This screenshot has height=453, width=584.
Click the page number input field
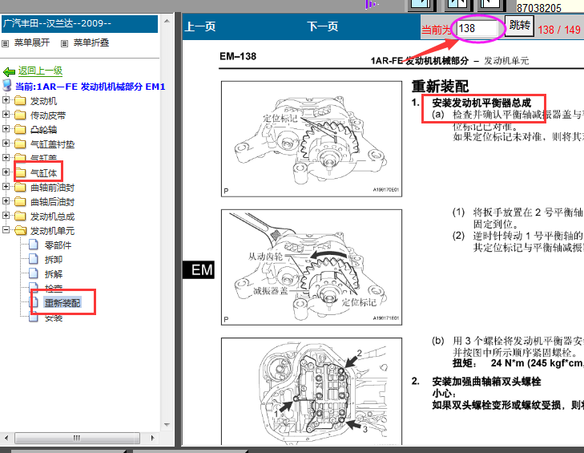click(x=477, y=28)
